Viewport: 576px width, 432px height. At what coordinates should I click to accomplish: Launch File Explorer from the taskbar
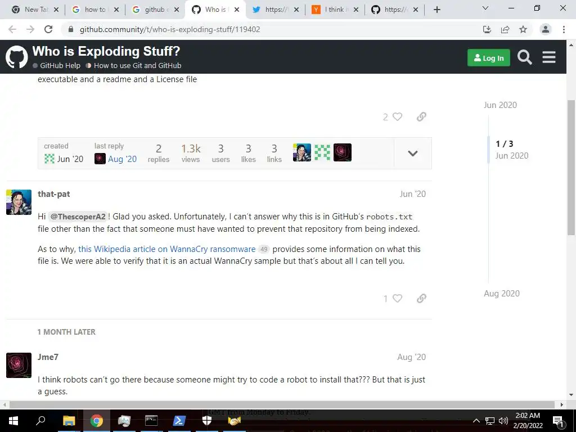[x=69, y=421]
